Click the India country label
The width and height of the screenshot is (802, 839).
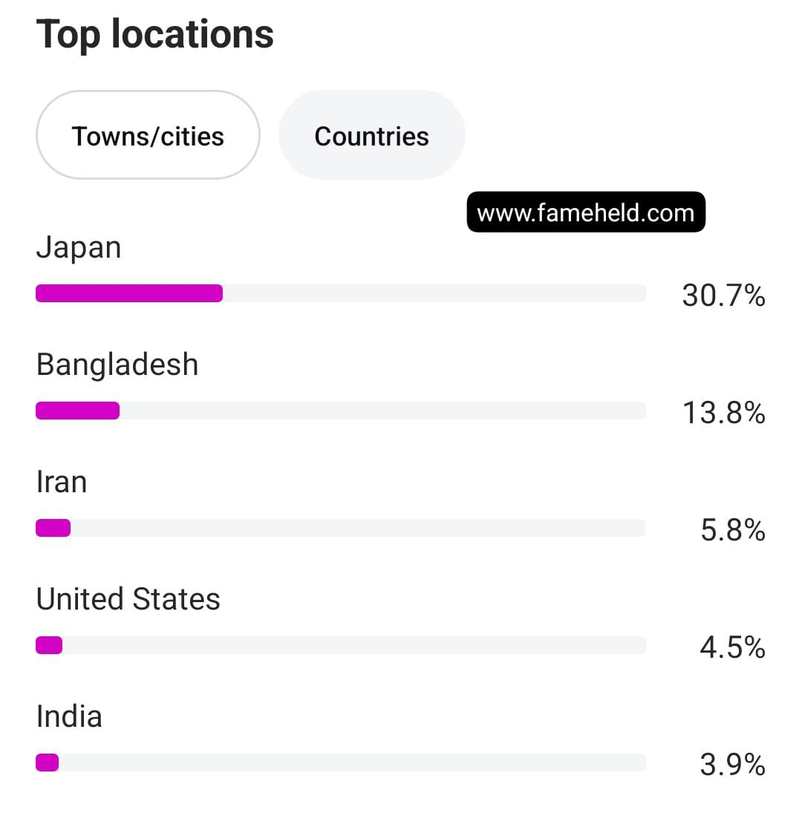(x=69, y=716)
